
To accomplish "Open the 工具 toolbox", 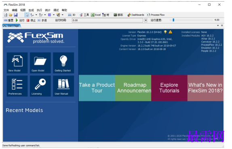I will click(x=84, y=15).
